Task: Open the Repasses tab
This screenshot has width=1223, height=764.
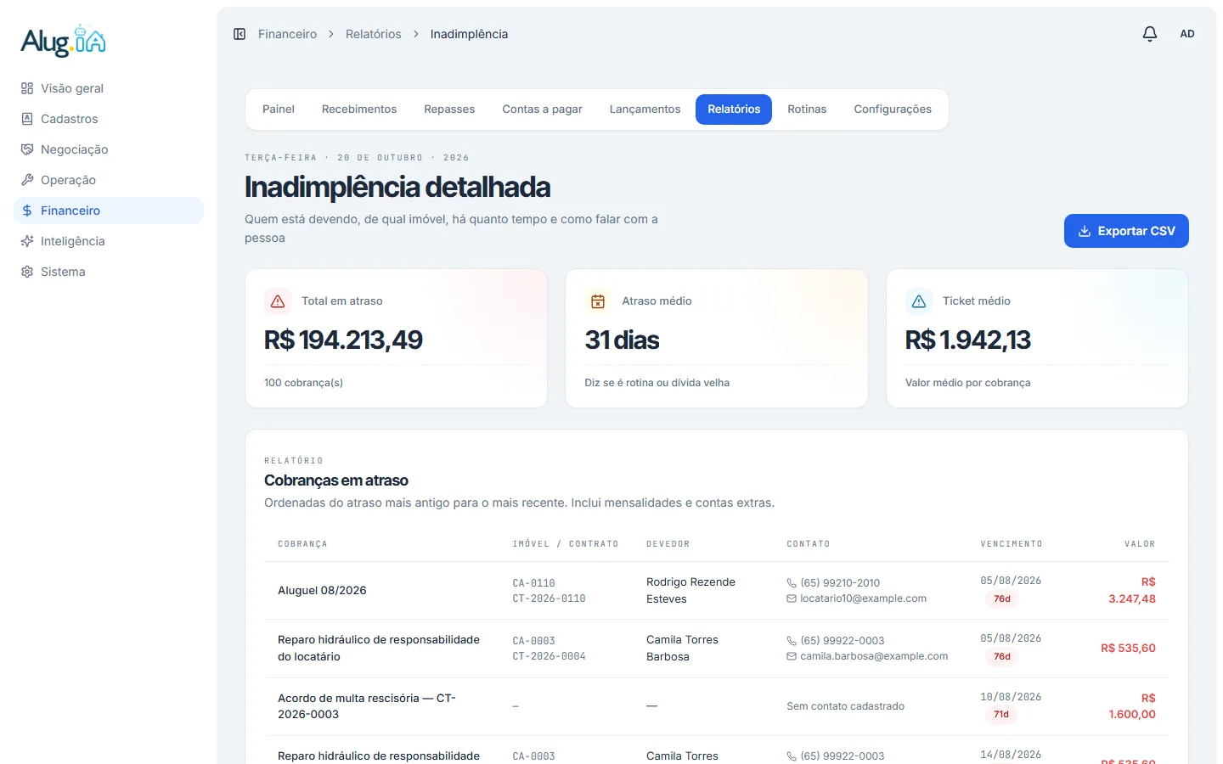Action: click(x=449, y=110)
